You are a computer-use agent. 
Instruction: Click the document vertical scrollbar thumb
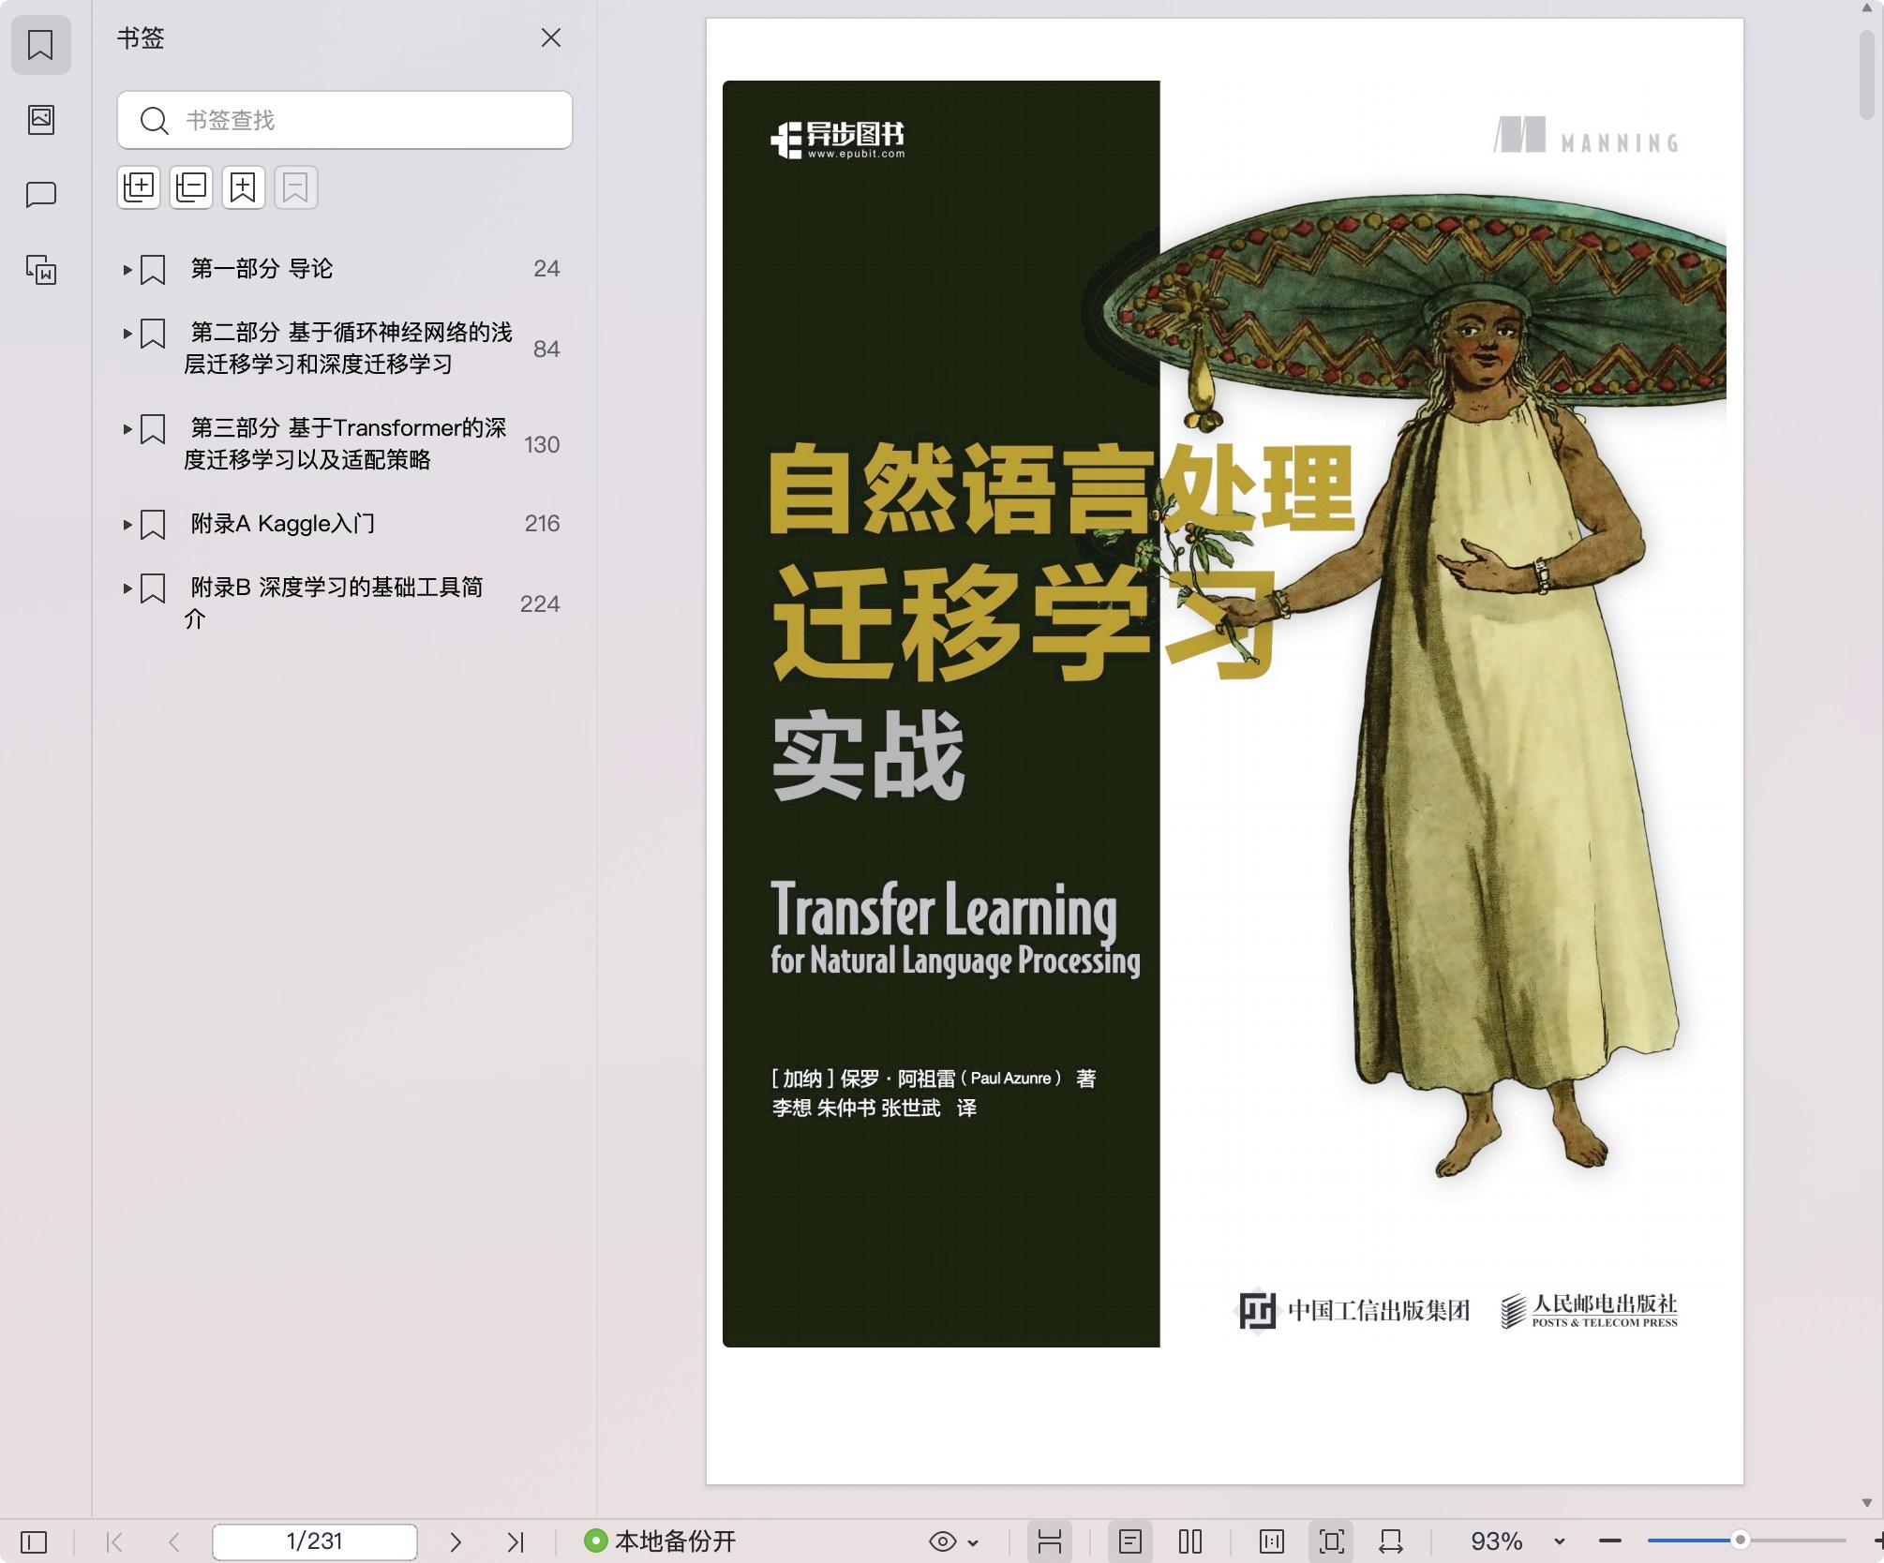click(1866, 75)
